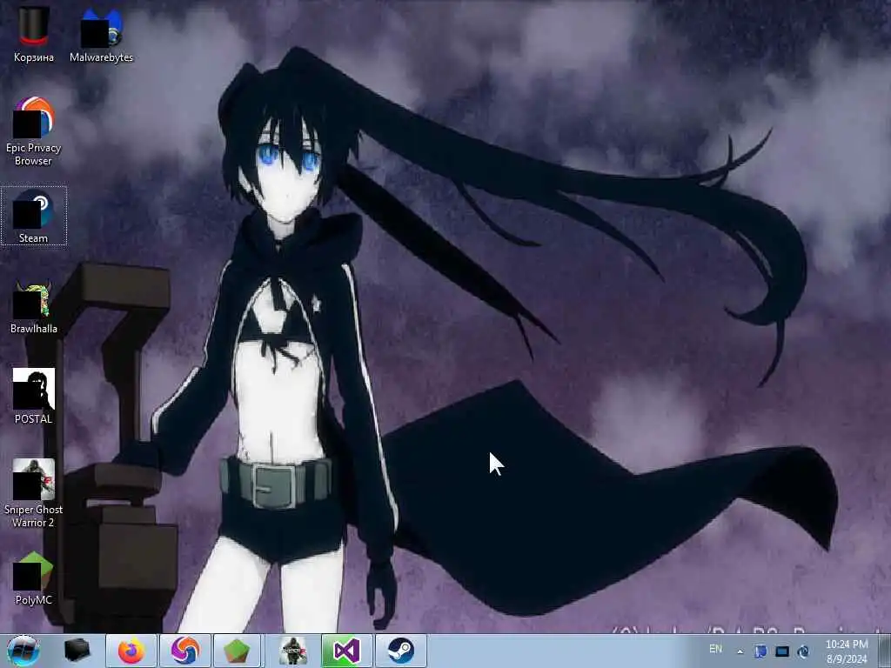Open Firefox from the taskbar
This screenshot has width=891, height=668.
pos(131,651)
